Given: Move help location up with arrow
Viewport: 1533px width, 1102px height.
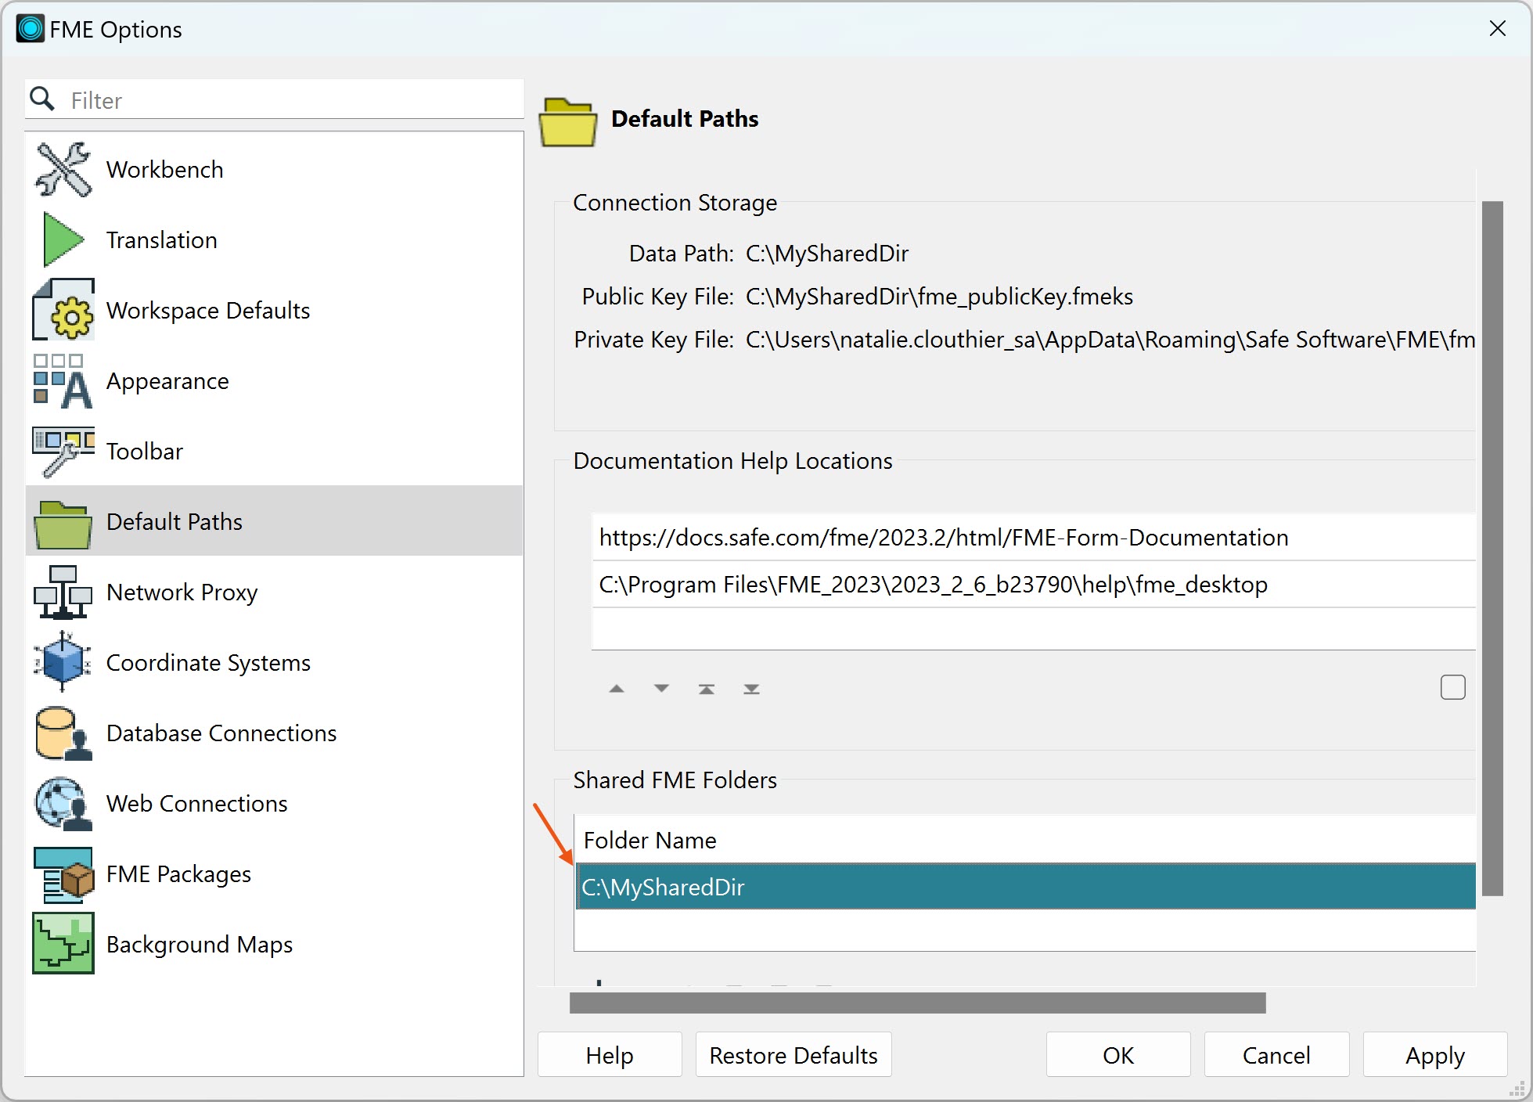Looking at the screenshot, I should coord(617,689).
